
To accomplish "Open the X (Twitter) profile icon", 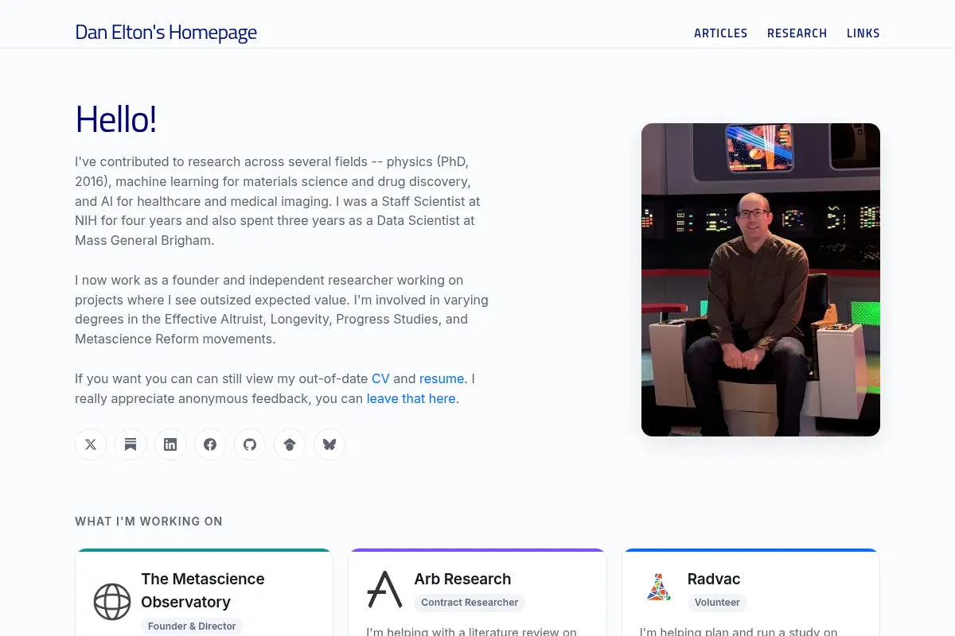I will 91,444.
